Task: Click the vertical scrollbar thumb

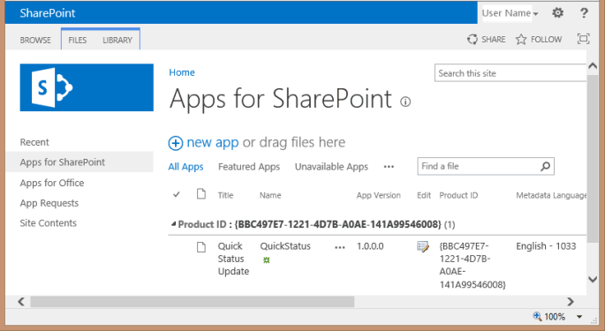Action: (593, 158)
